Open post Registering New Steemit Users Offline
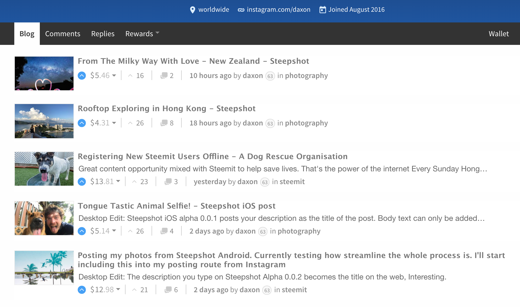 pyautogui.click(x=213, y=157)
